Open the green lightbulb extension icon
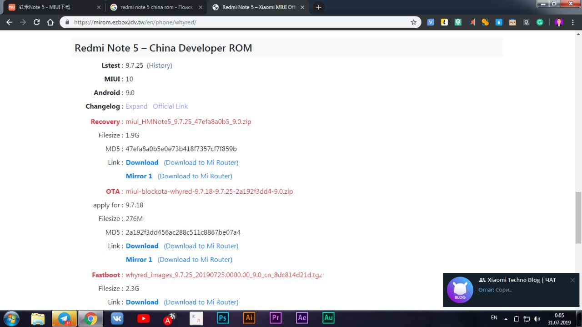Viewport: 582px width, 327px height. (458, 22)
